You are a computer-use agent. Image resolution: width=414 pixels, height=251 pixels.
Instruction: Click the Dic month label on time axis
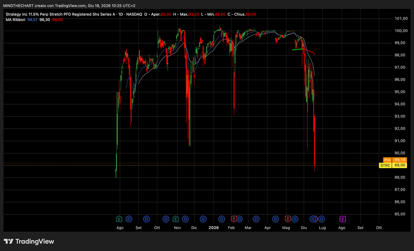click(x=194, y=228)
